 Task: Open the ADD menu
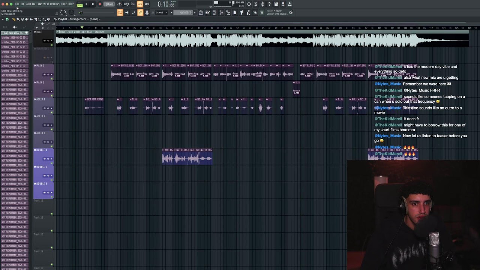[x=28, y=4]
